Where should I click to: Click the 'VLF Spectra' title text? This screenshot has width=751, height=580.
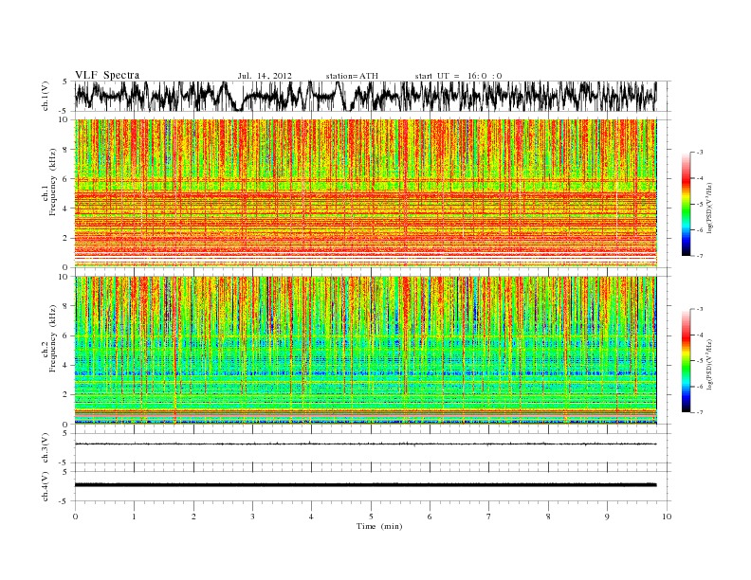pyautogui.click(x=107, y=75)
